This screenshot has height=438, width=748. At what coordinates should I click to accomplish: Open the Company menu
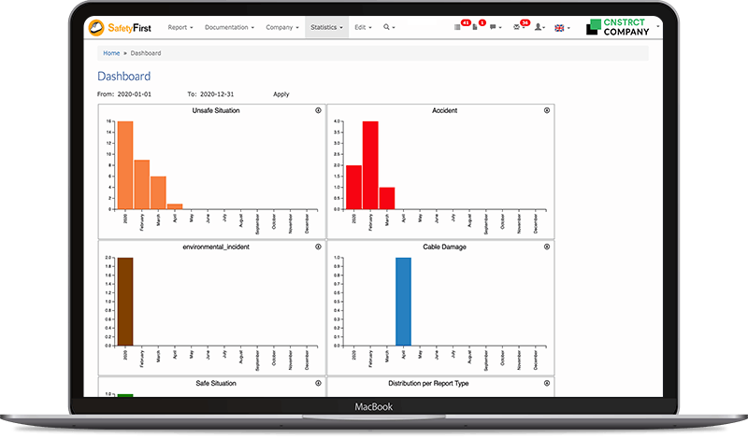pos(282,27)
